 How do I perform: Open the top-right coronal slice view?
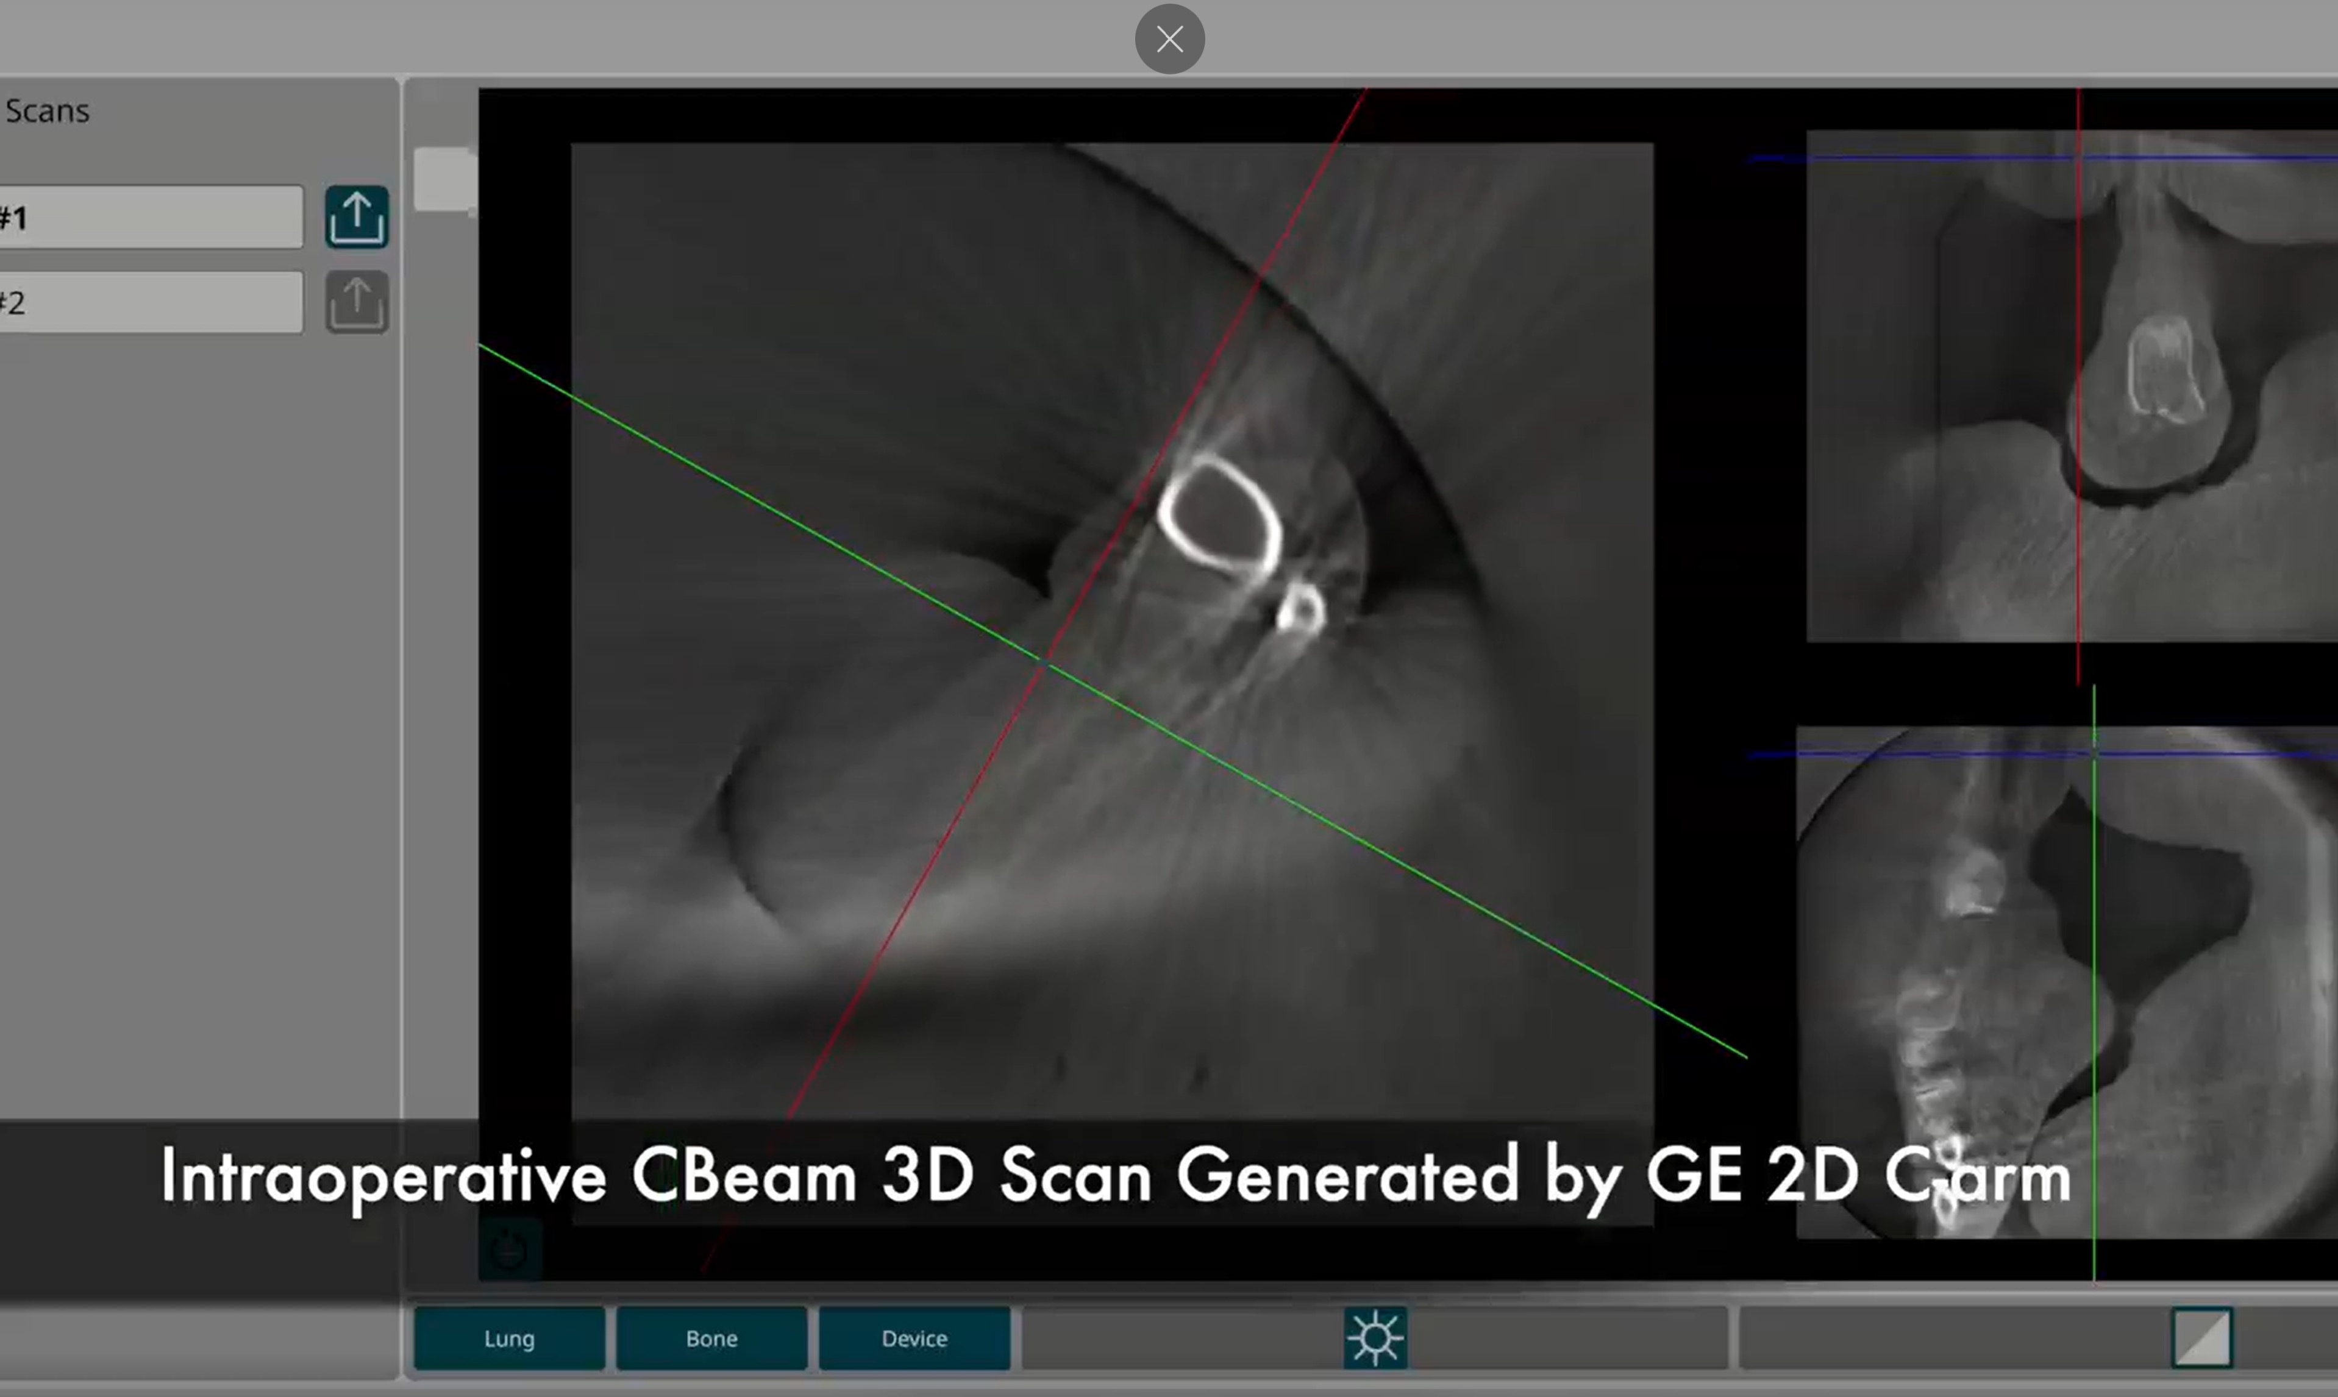tap(2072, 386)
